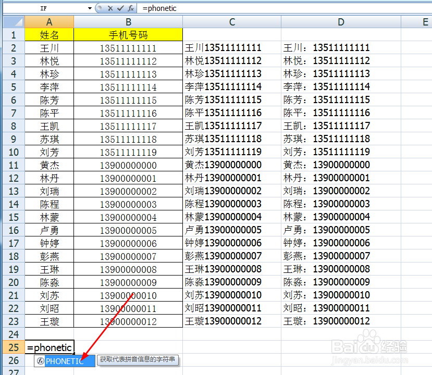Screen dimensions: 432x375
Task: Click the name cell 陈程
Action: tap(50, 204)
